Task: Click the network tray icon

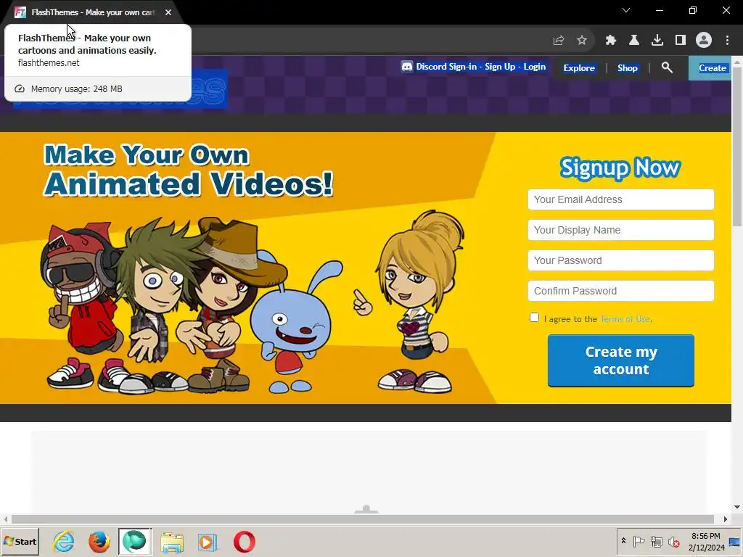Action: [x=656, y=541]
